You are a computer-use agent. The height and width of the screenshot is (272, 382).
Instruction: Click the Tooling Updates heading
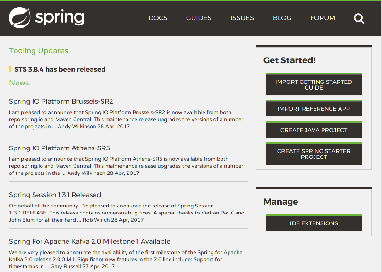point(38,51)
